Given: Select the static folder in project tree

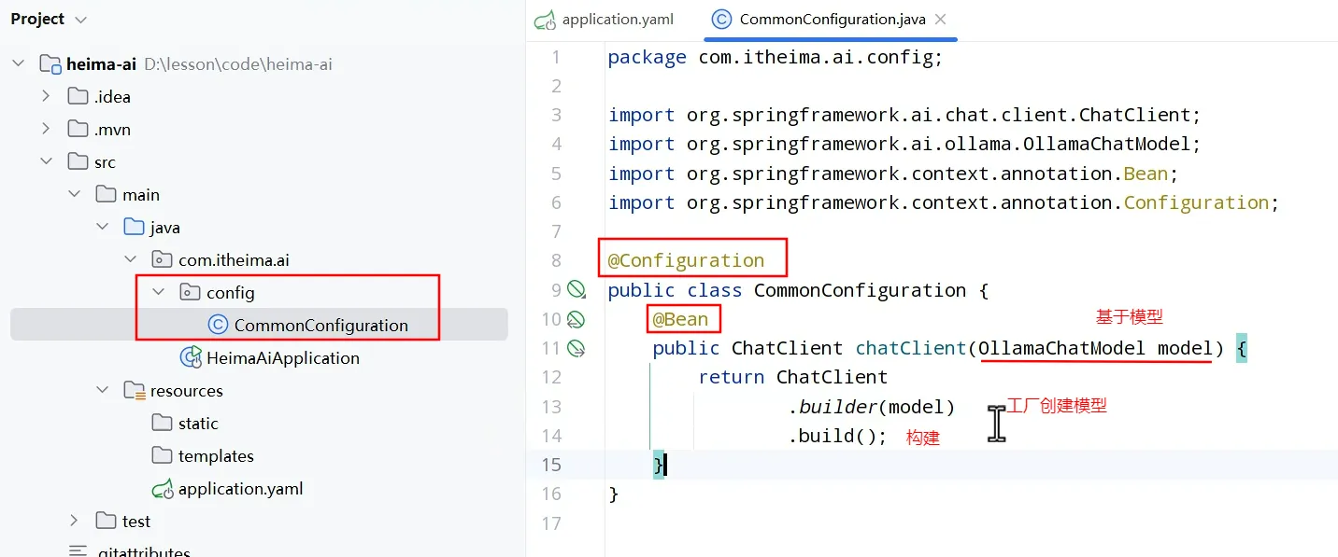Looking at the screenshot, I should 198,423.
